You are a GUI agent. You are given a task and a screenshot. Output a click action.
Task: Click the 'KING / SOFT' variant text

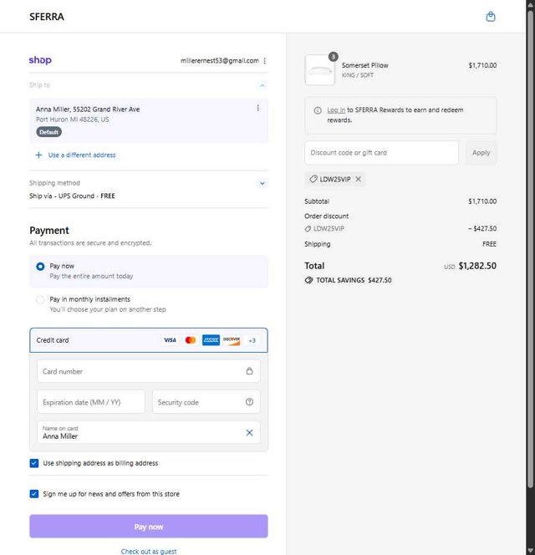tap(357, 75)
